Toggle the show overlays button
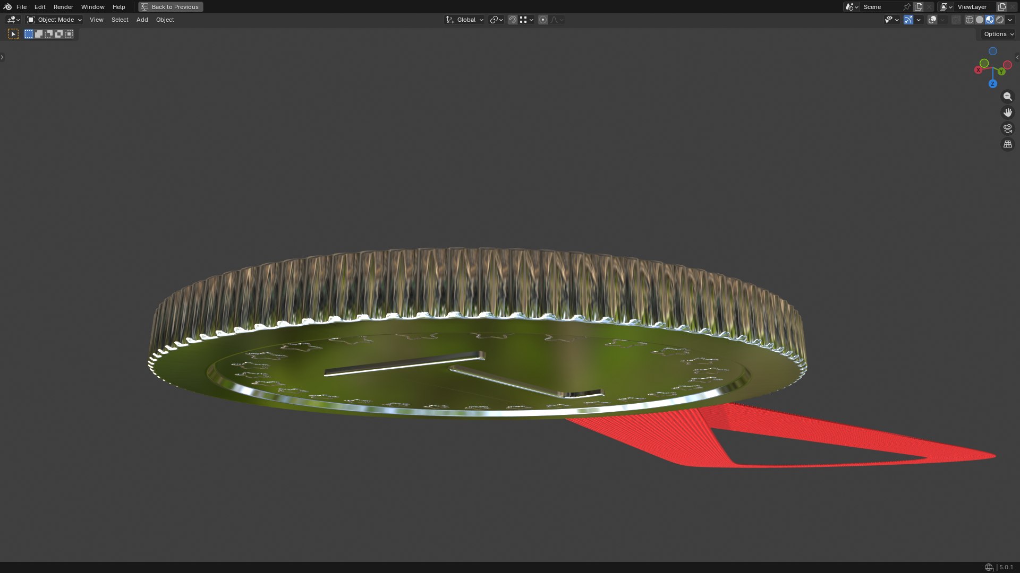This screenshot has width=1020, height=573. 932,20
